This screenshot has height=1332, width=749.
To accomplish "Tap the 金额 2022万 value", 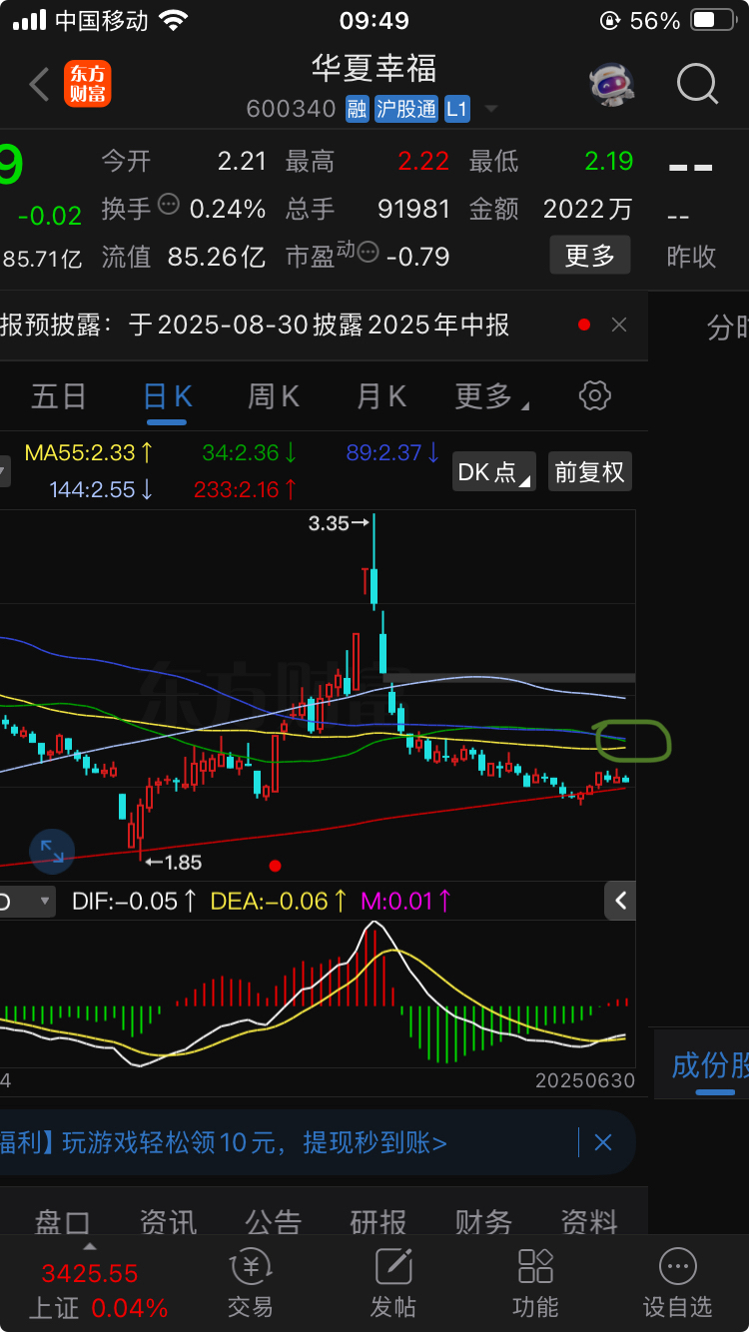I will 588,209.
